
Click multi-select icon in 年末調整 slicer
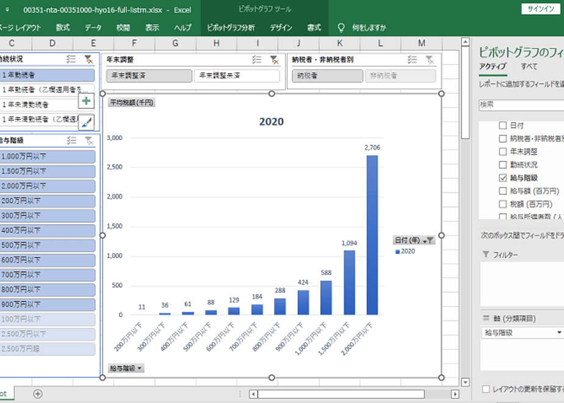[x=257, y=60]
